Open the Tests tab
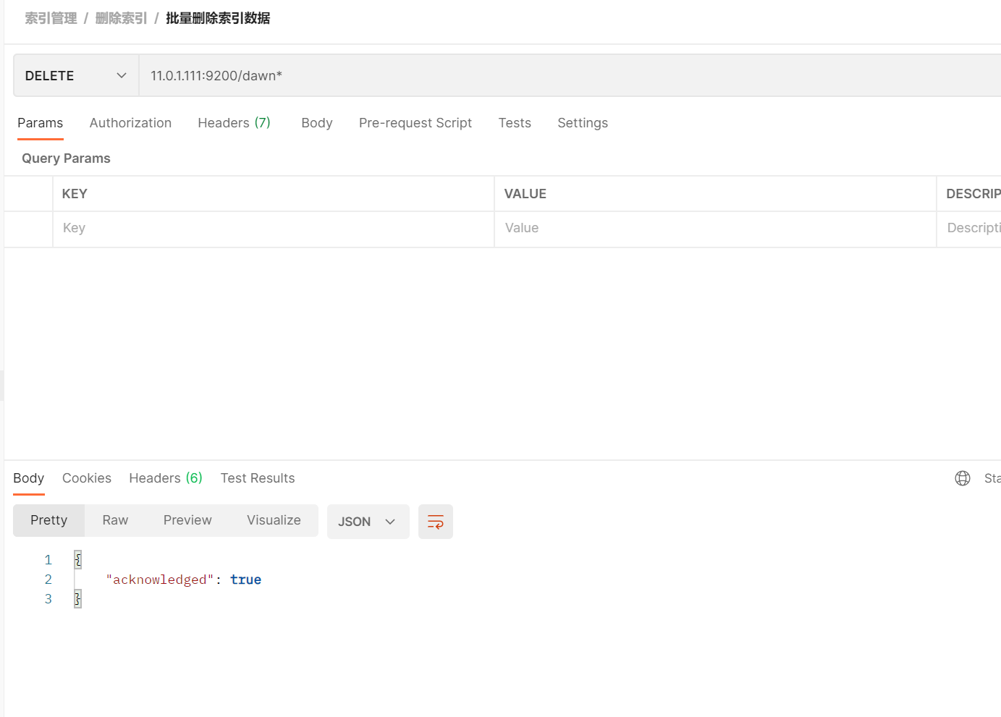The height and width of the screenshot is (717, 1001). pos(515,123)
